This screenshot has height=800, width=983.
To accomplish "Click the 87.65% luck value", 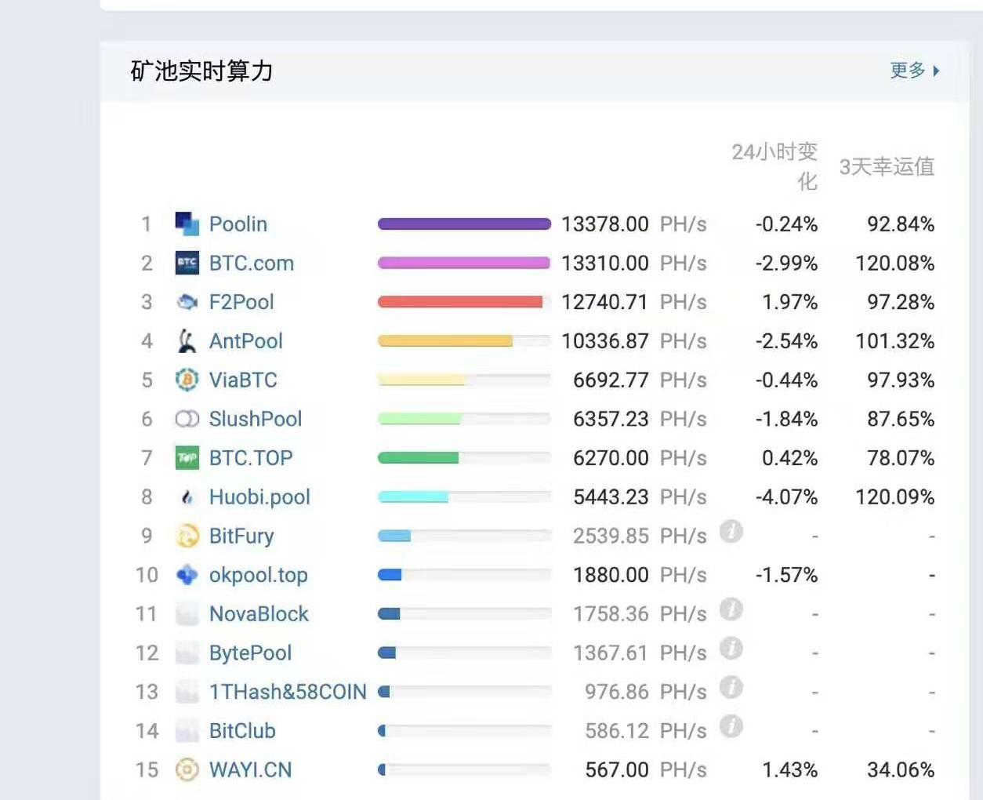I will point(901,419).
